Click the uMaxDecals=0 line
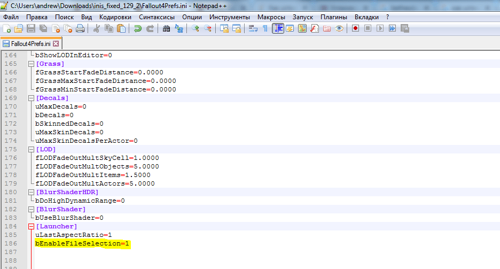 coord(60,106)
